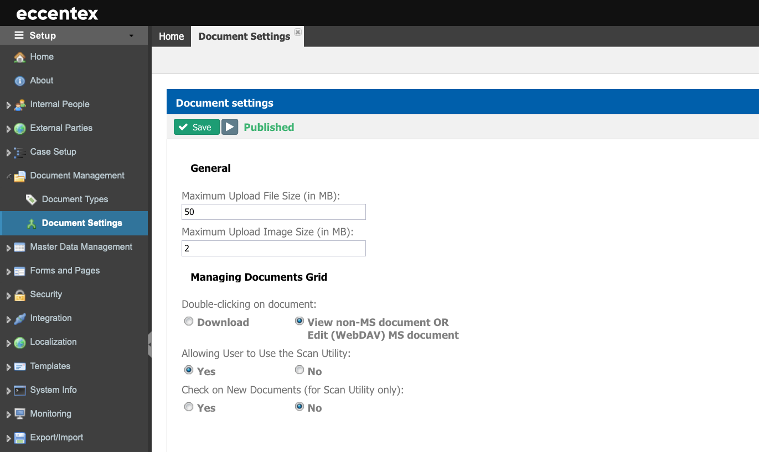Viewport: 759px width, 452px height.
Task: Click the Case Setup icon
Action: pos(20,152)
